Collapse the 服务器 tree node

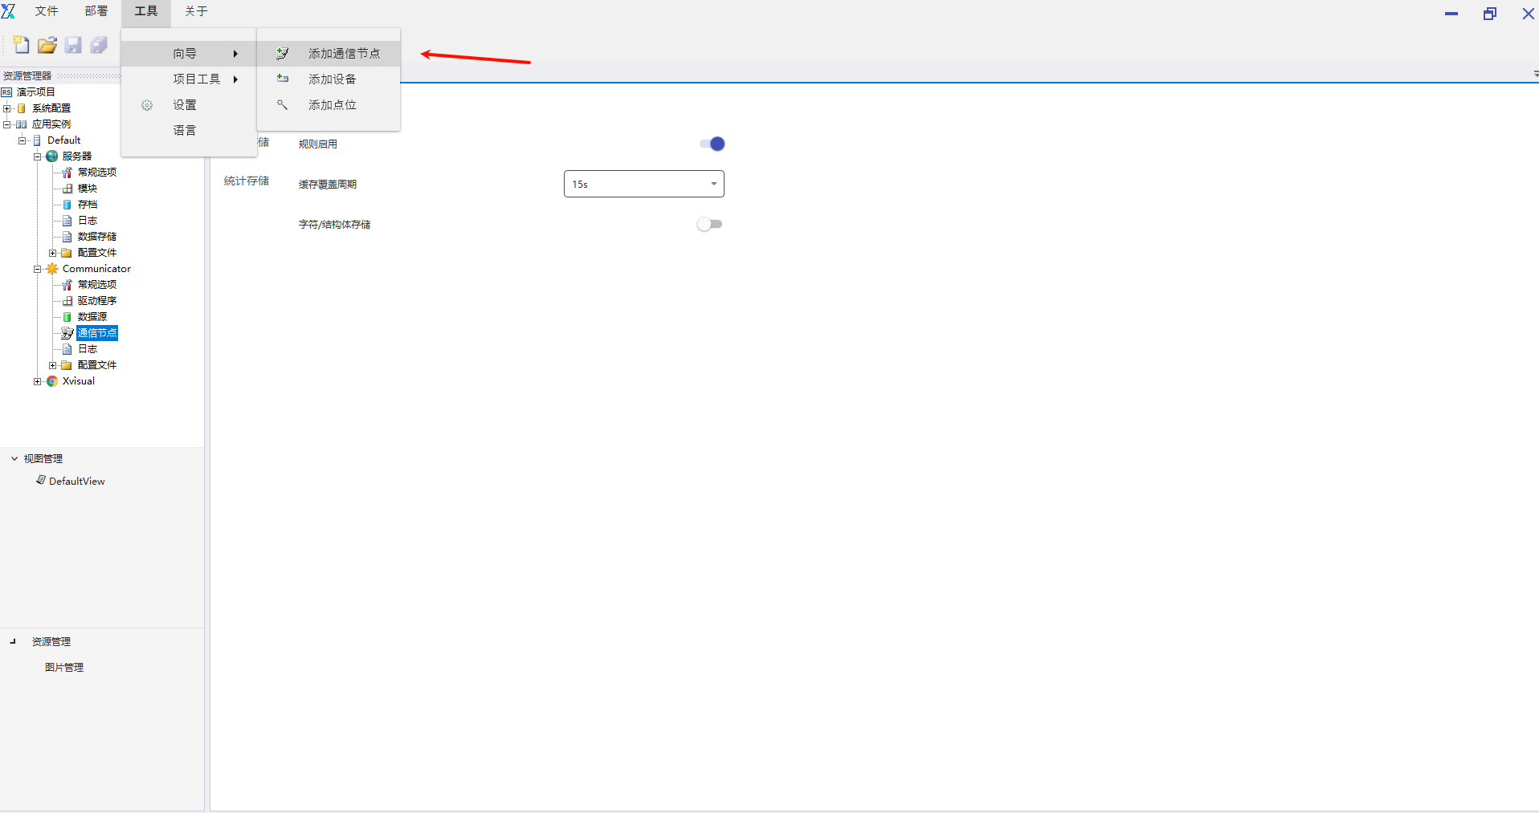37,157
